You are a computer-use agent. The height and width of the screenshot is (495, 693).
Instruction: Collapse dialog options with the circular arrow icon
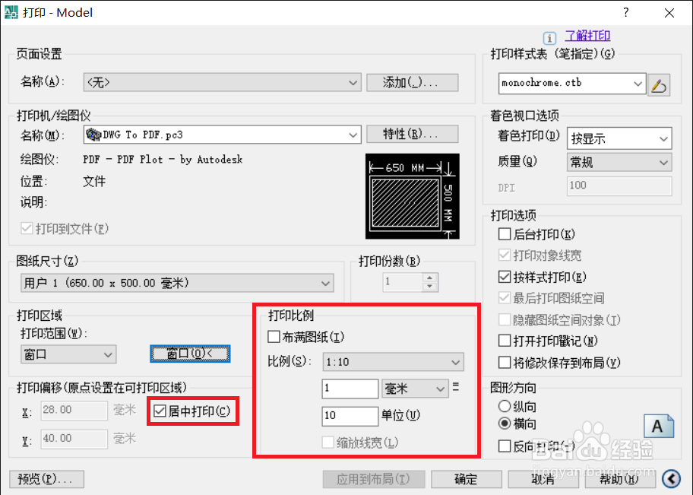point(671,479)
